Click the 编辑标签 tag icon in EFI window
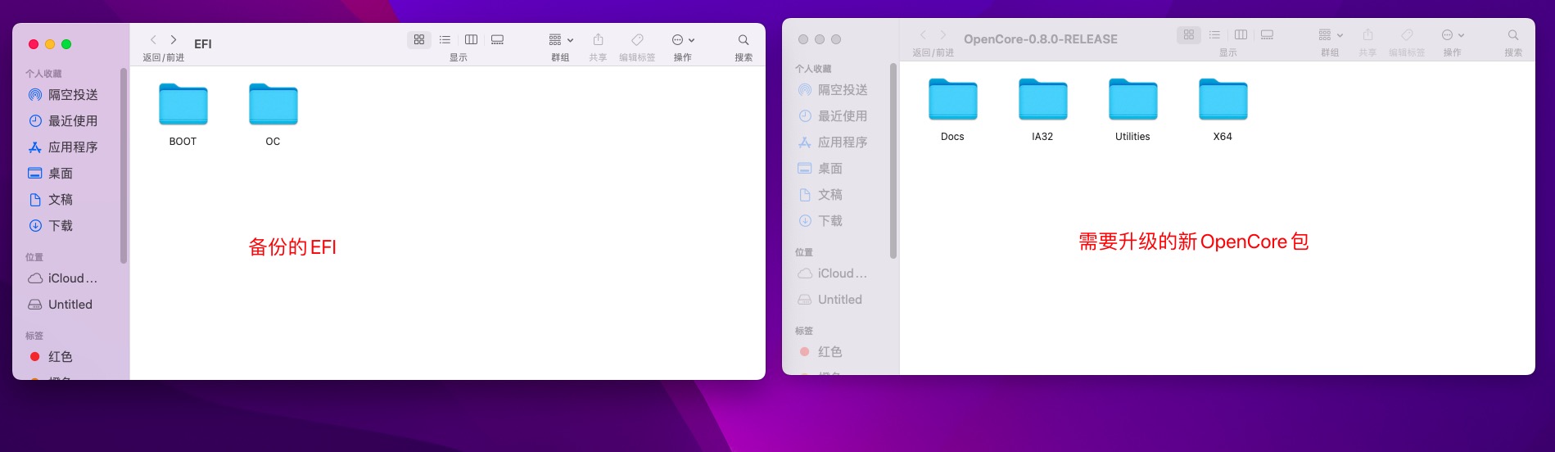The width and height of the screenshot is (1555, 452). (637, 39)
